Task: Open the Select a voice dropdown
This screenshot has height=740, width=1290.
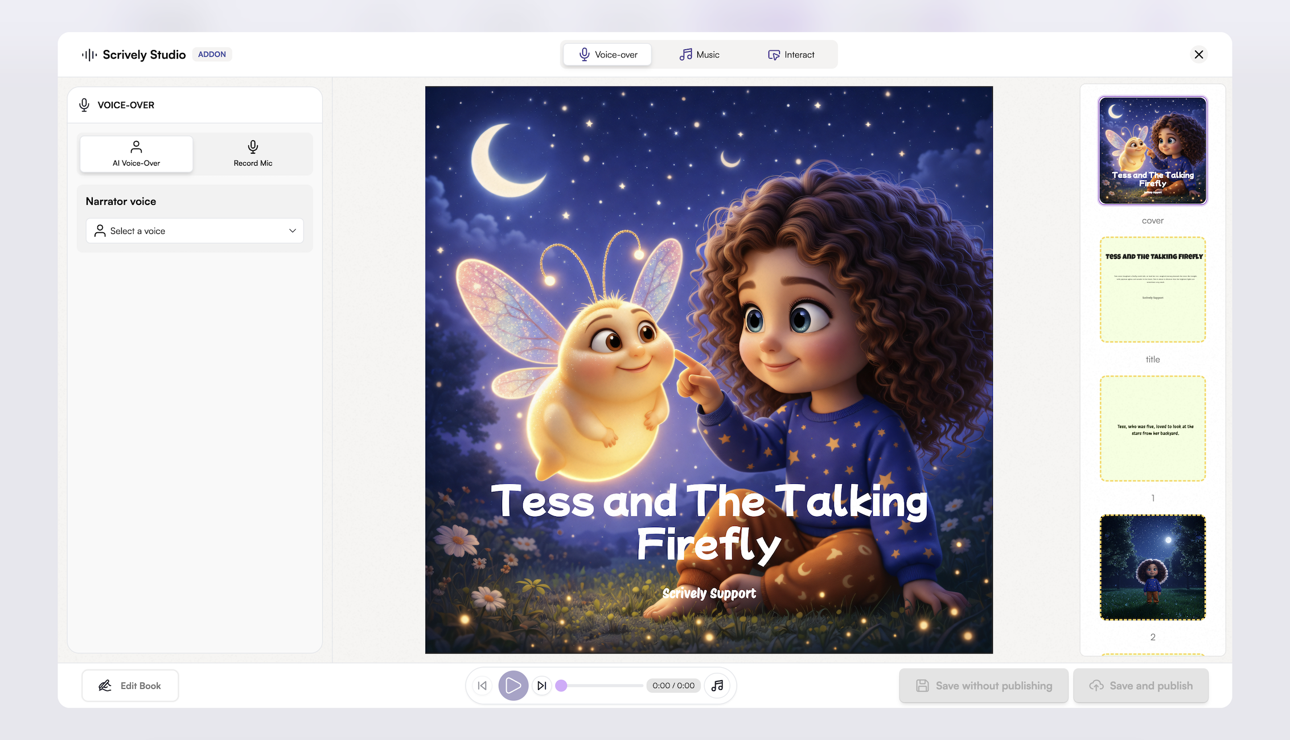Action: 194,231
